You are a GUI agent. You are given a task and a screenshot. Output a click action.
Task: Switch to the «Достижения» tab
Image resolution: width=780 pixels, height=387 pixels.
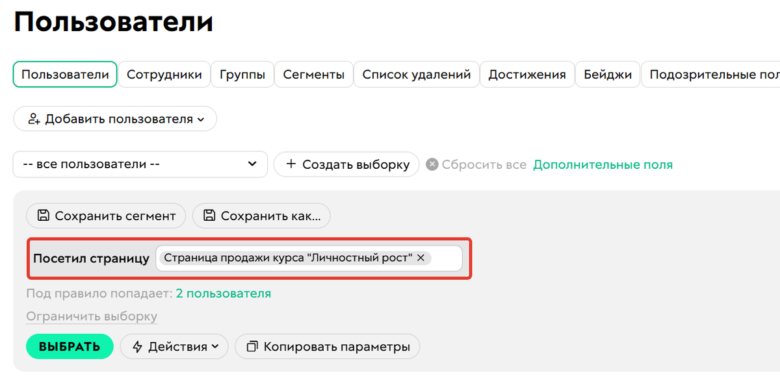(526, 74)
